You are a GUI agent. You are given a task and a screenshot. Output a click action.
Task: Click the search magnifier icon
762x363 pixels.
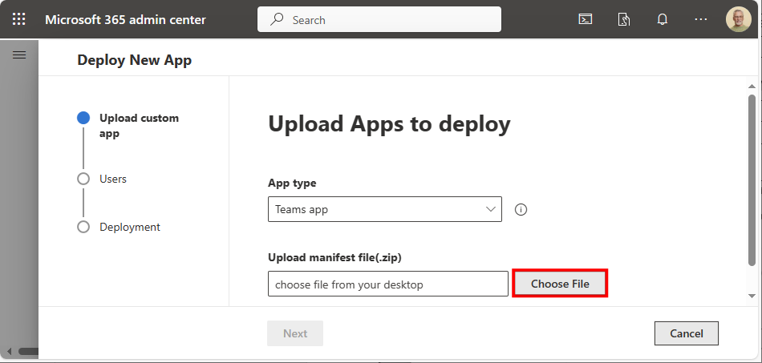[x=277, y=19]
